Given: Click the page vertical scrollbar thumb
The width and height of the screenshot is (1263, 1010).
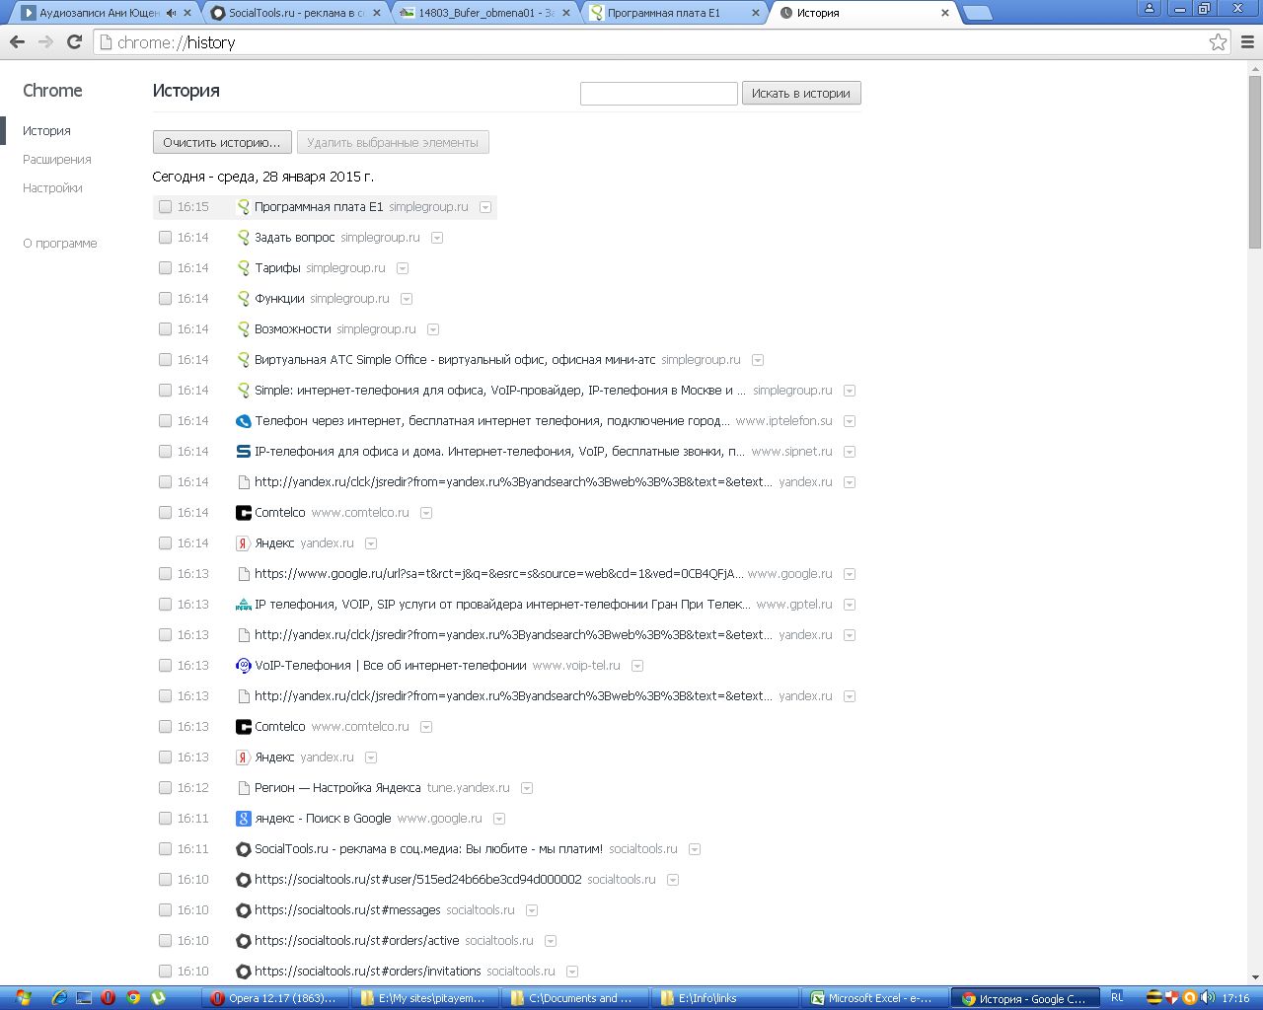Looking at the screenshot, I should click(1255, 163).
